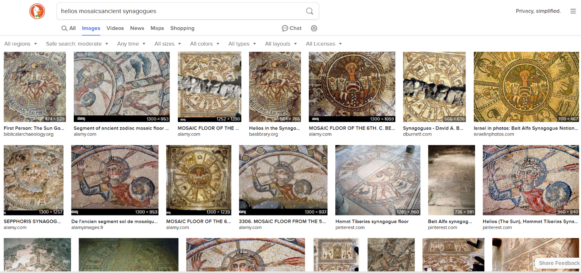Image resolution: width=581 pixels, height=273 pixels.
Task: Open Israel in photos: Beit Alfa image
Action: 527,87
